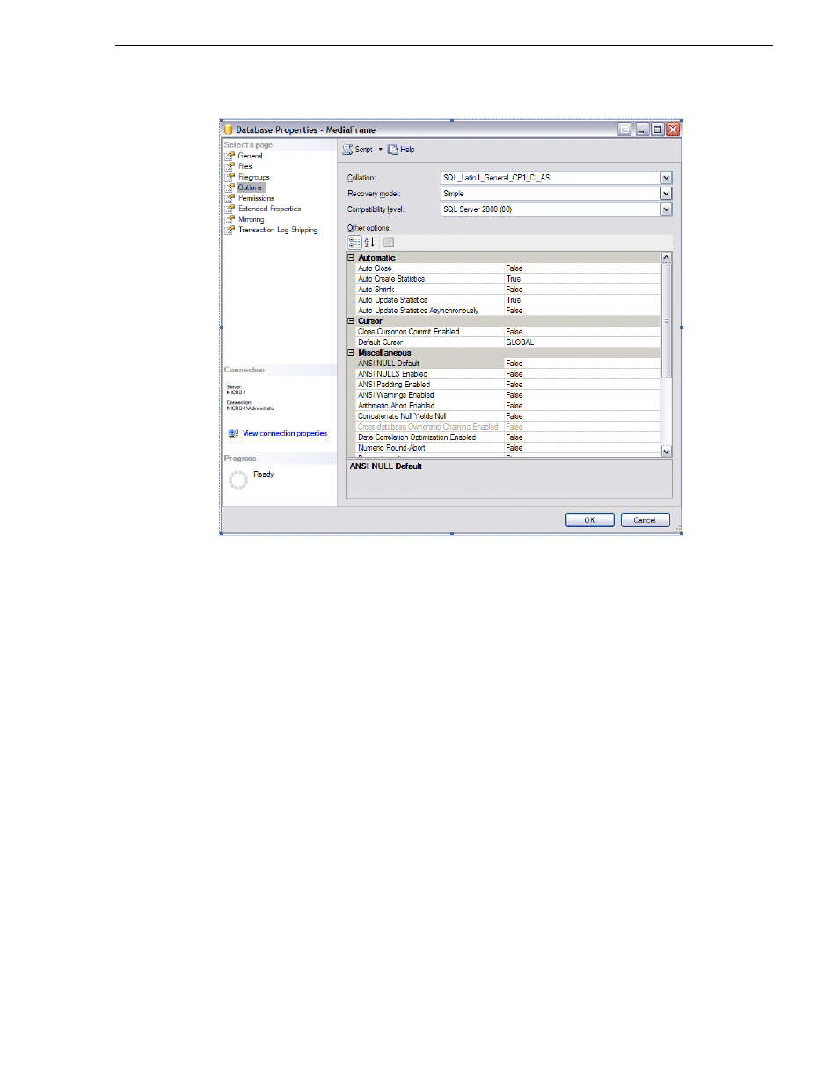
Task: Click the Filegroups page icon
Action: pos(230,177)
